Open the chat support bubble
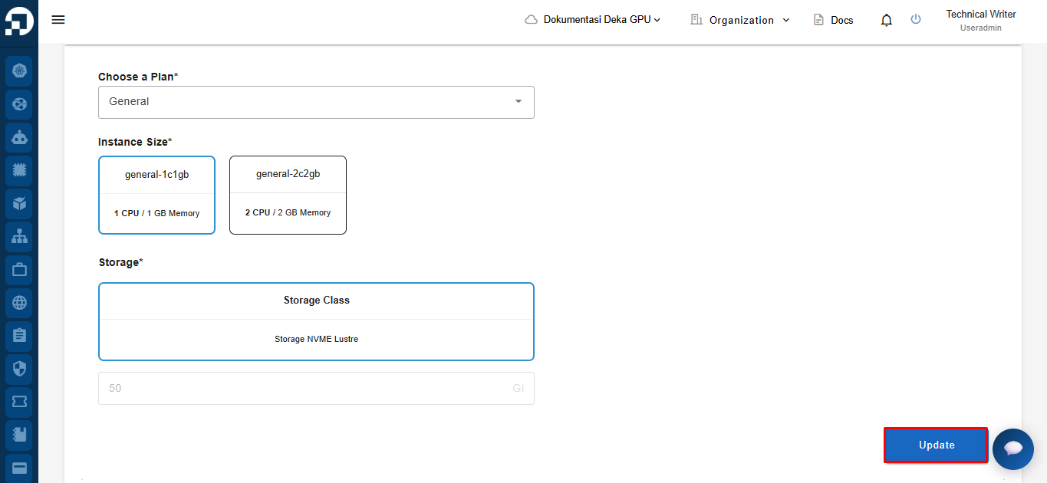 pyautogui.click(x=1012, y=449)
